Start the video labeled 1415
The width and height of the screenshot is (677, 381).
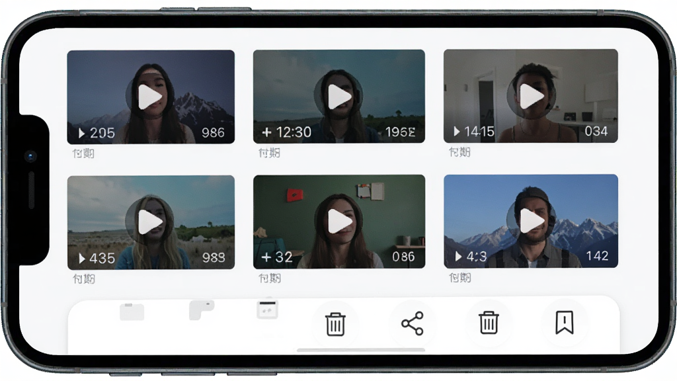tap(531, 95)
